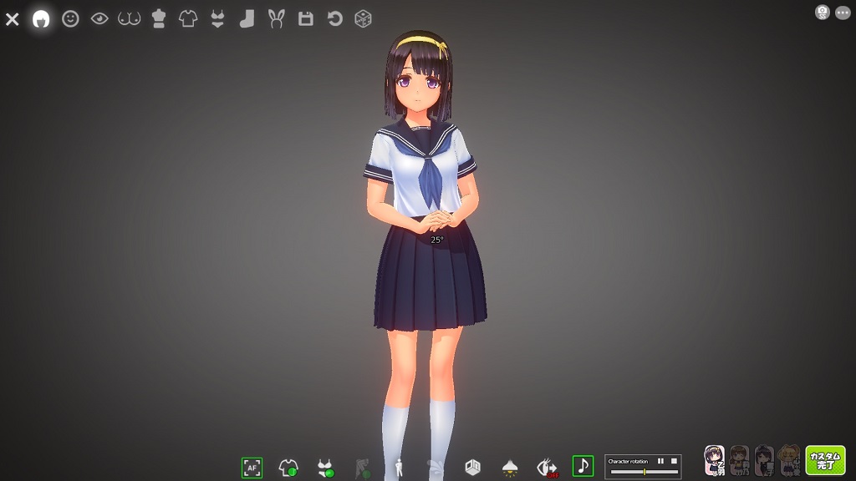Click the circular arrow reset icon
Image resolution: width=856 pixels, height=481 pixels.
pos(335,19)
